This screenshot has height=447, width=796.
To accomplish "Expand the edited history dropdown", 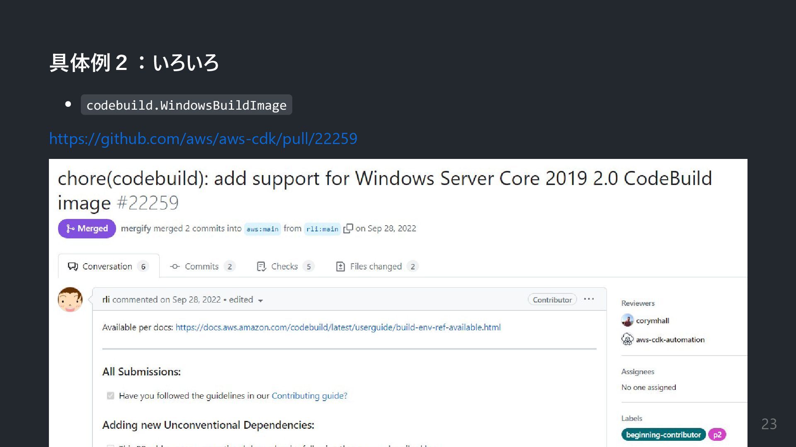I will pos(246,300).
